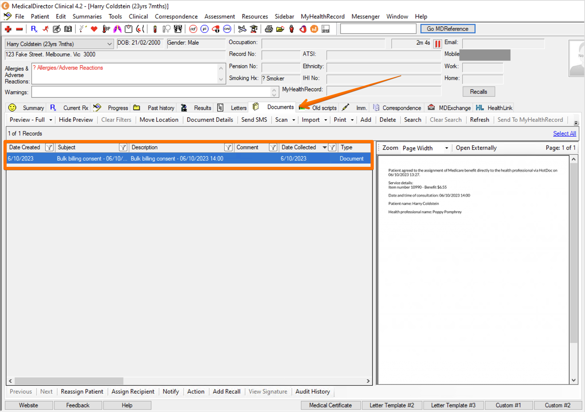Open the Import dropdown arrow
The image size is (585, 412).
(x=326, y=120)
